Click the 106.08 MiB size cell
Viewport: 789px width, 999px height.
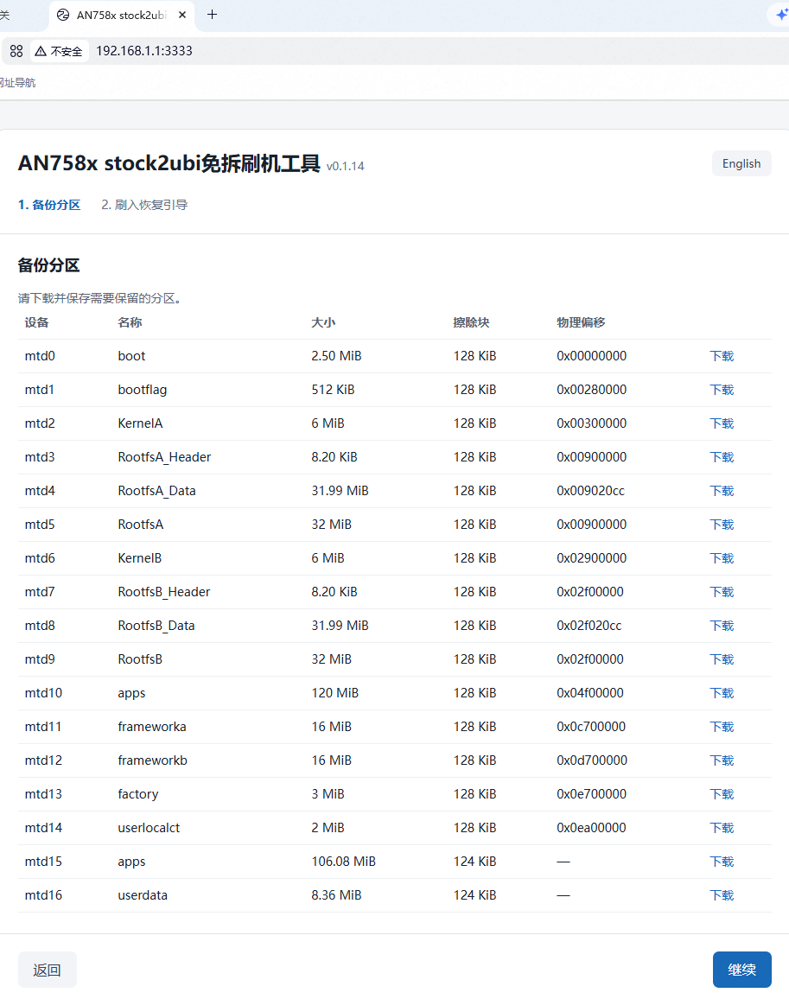[x=344, y=862]
